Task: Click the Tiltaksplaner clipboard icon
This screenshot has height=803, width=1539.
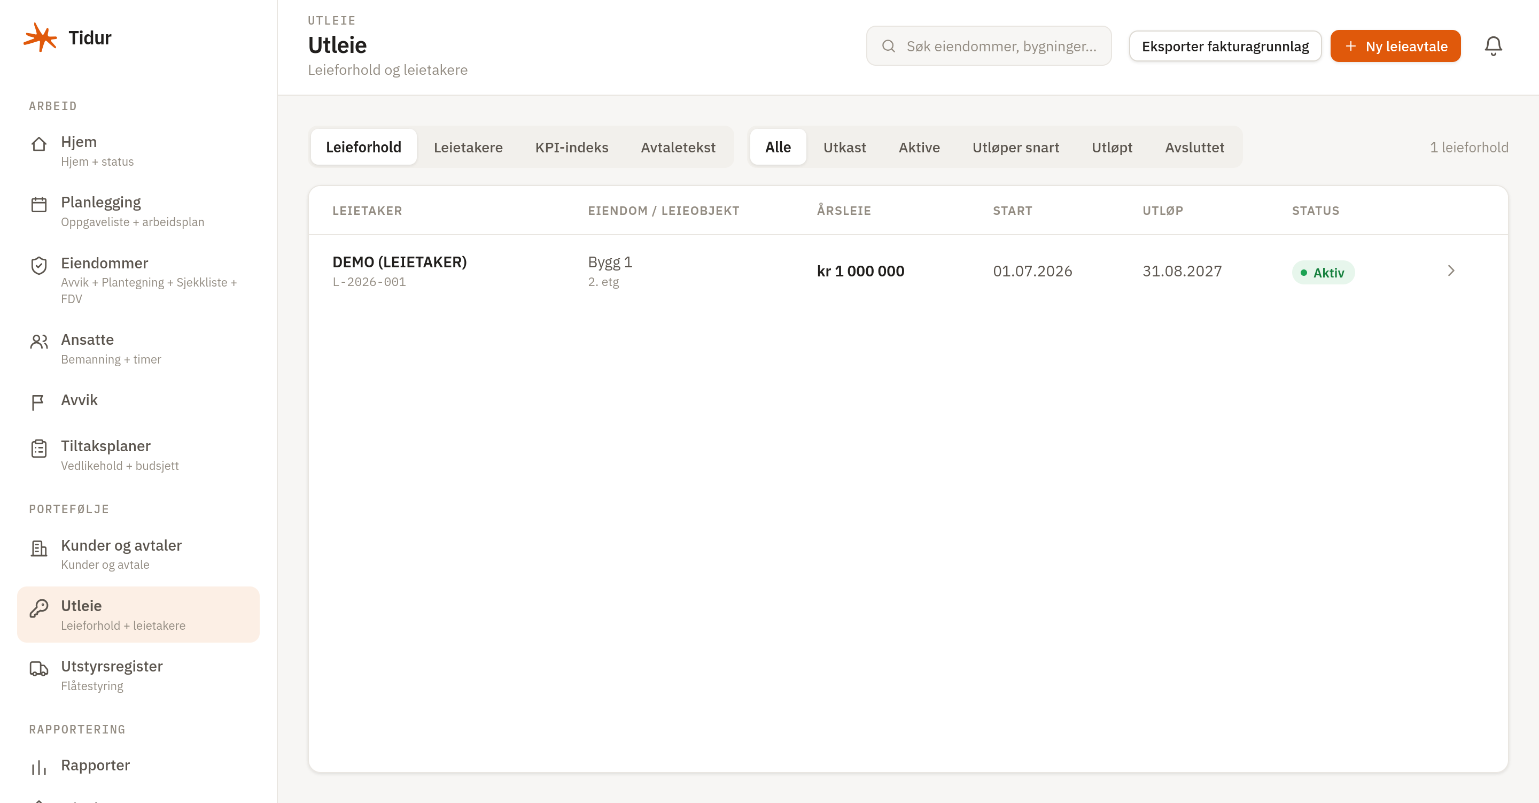Action: click(39, 449)
